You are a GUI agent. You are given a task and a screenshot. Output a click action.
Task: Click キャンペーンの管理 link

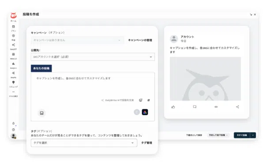tap(140, 40)
